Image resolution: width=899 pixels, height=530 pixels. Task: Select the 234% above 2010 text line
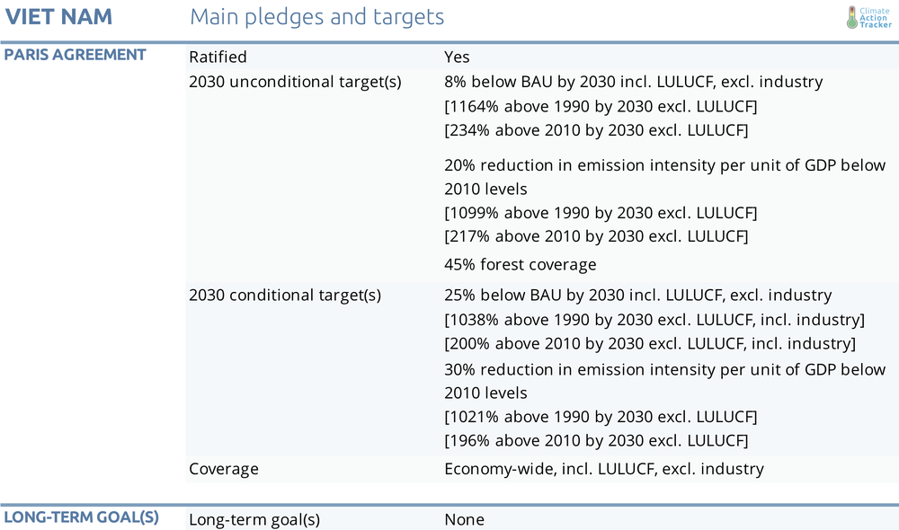pos(596,130)
